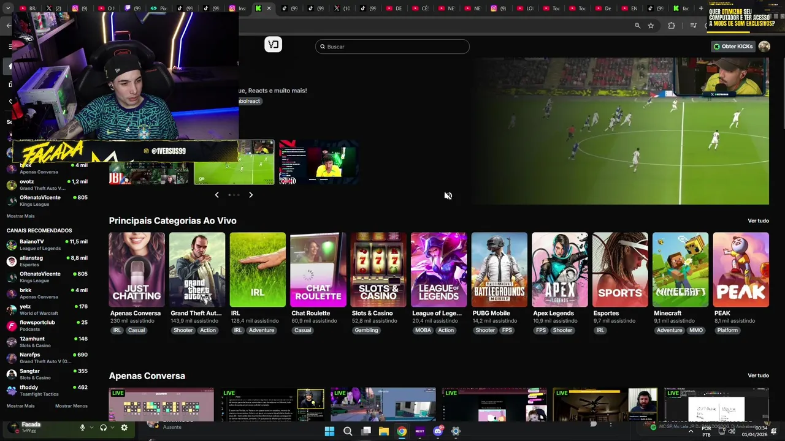
Task: Open the League of Legends category card
Action: 438,269
